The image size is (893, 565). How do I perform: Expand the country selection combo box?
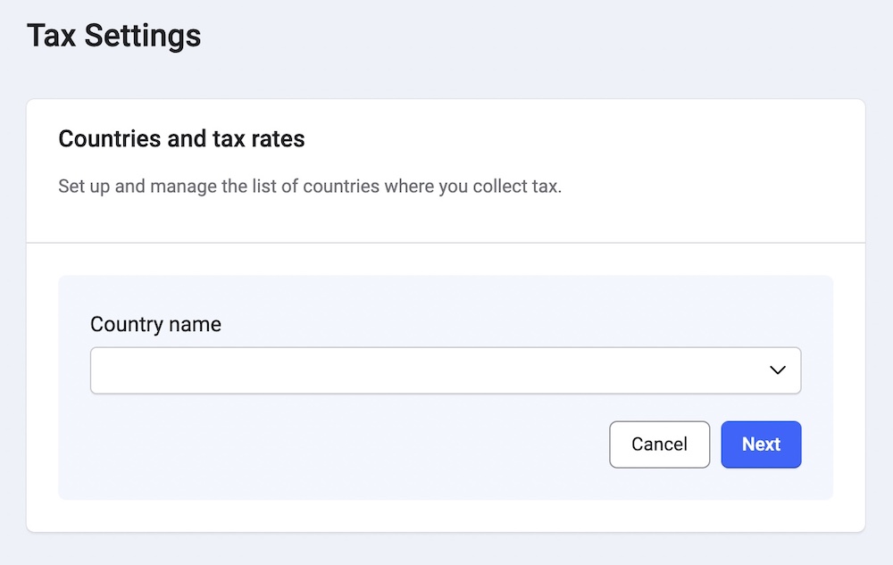(x=446, y=370)
